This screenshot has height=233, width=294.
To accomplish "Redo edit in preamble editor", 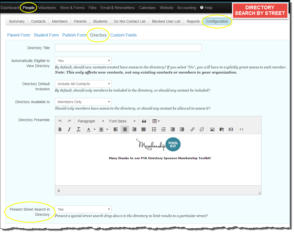I will click(x=69, y=121).
